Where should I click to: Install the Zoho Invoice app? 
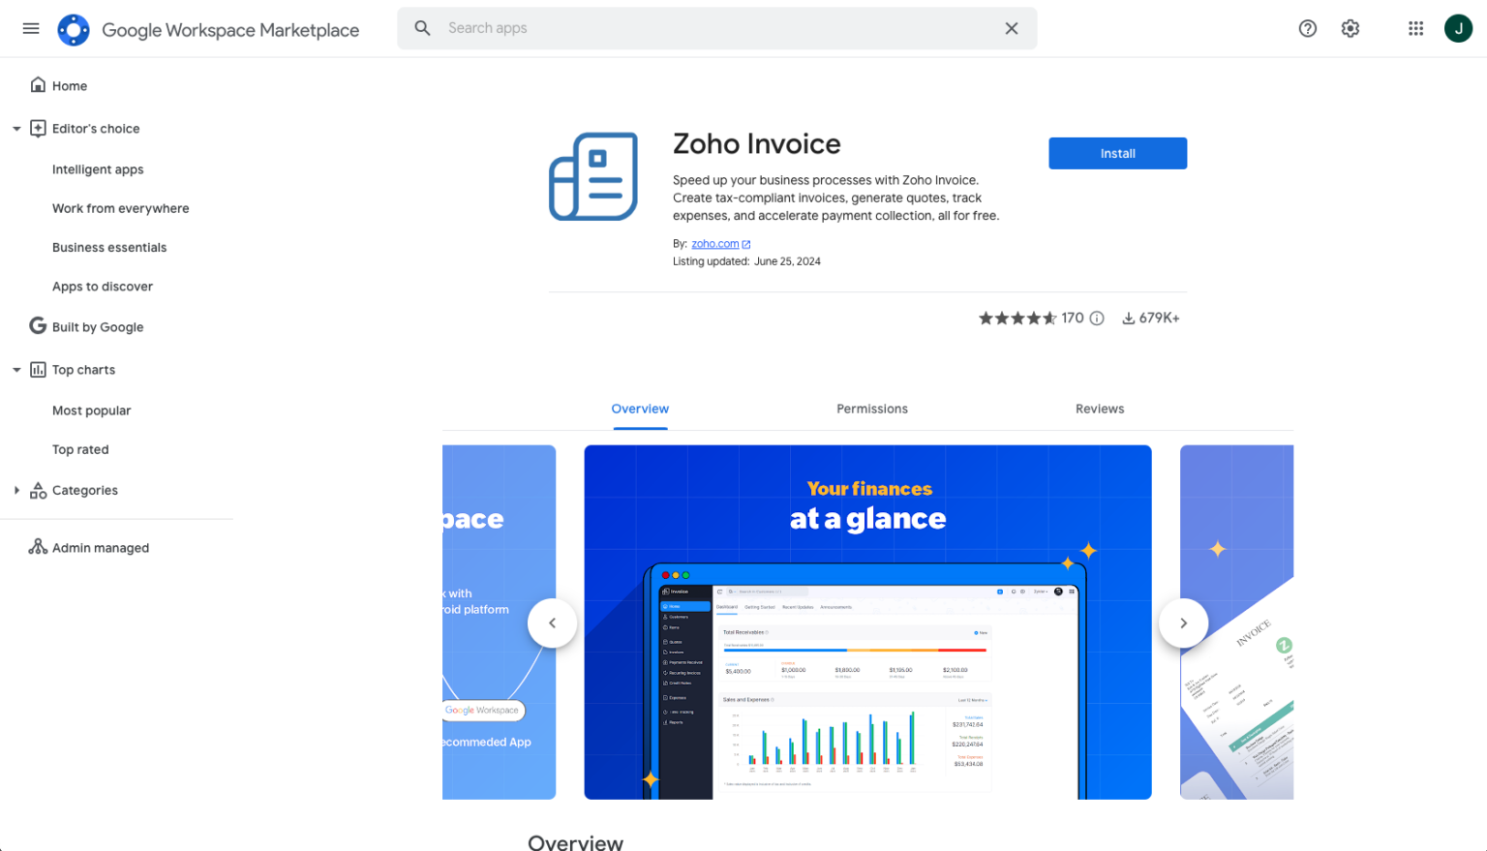(x=1117, y=153)
